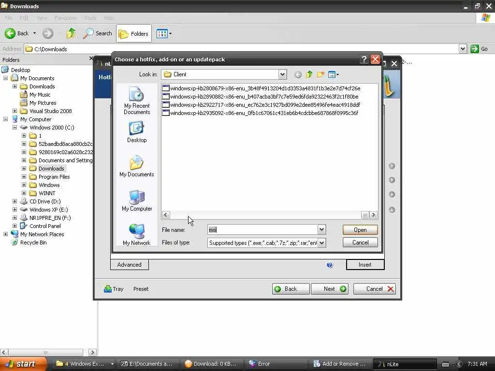Collapse Windows 2000 (C:) tree node
Viewport: 495px width, 371px height.
[15, 127]
